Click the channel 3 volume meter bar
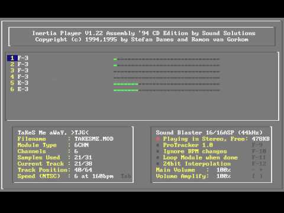 pyautogui.click(x=167, y=72)
